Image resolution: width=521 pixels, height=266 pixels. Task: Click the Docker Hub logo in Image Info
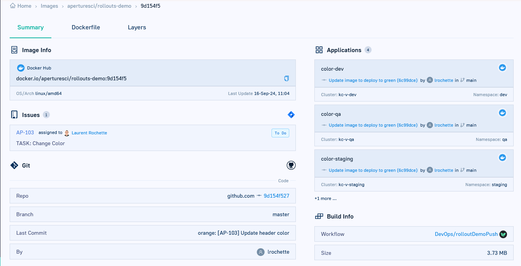click(x=21, y=68)
